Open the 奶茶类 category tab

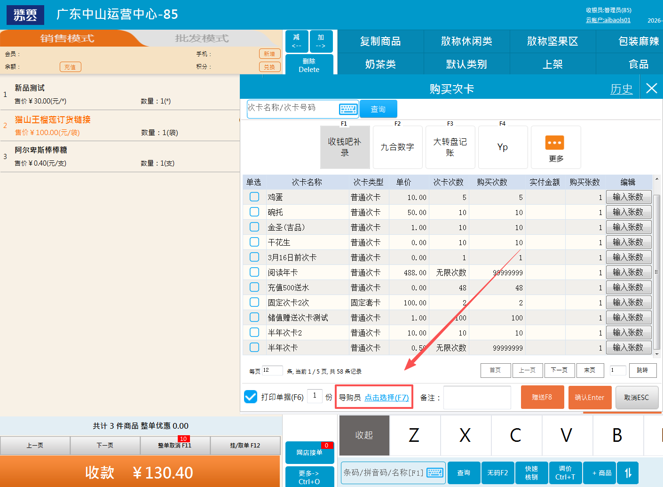380,64
